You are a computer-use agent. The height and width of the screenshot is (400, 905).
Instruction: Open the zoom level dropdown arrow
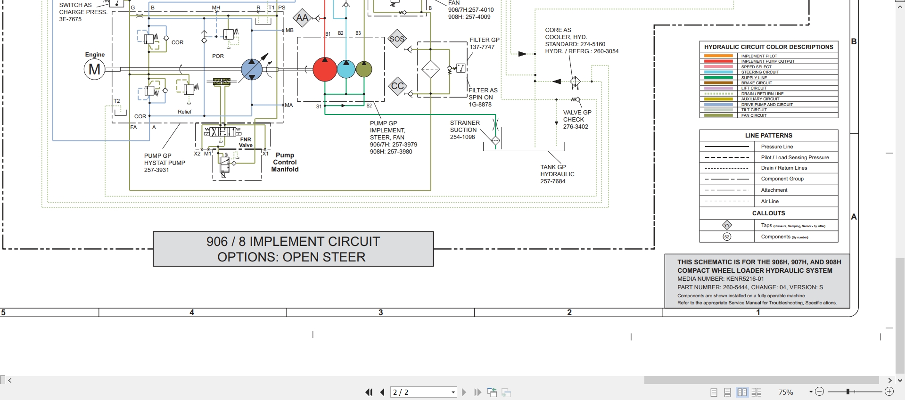click(x=811, y=392)
